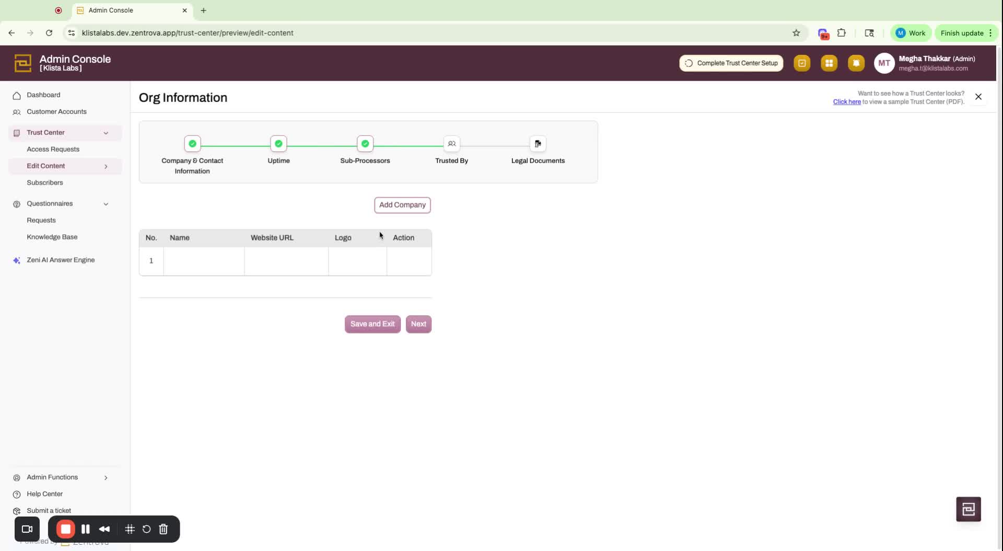Open the browser extensions puzzle icon

click(x=842, y=33)
